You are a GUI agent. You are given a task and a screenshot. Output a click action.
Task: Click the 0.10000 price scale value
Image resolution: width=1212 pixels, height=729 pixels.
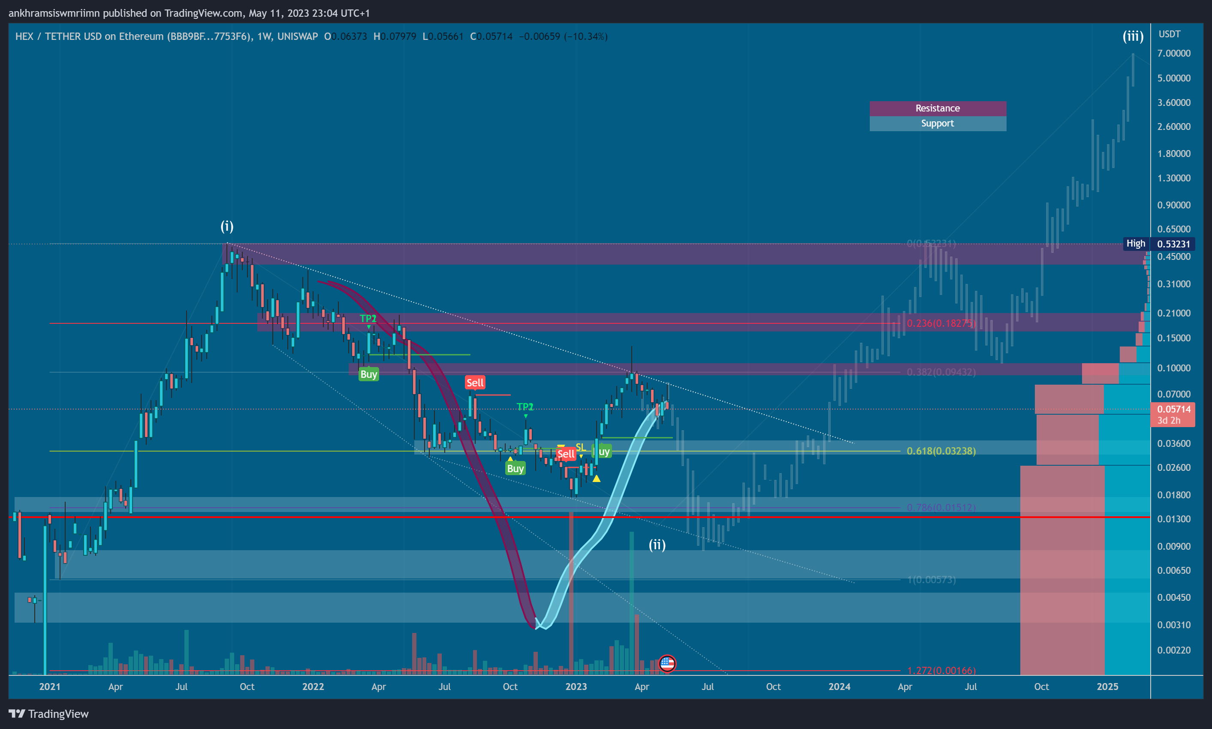1174,368
